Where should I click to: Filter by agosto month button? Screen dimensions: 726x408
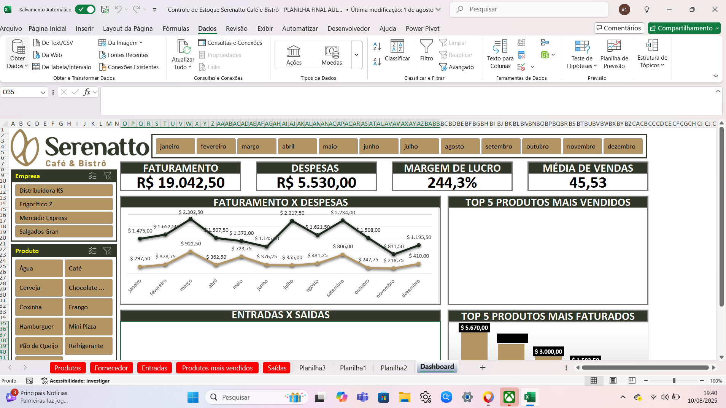click(x=460, y=146)
